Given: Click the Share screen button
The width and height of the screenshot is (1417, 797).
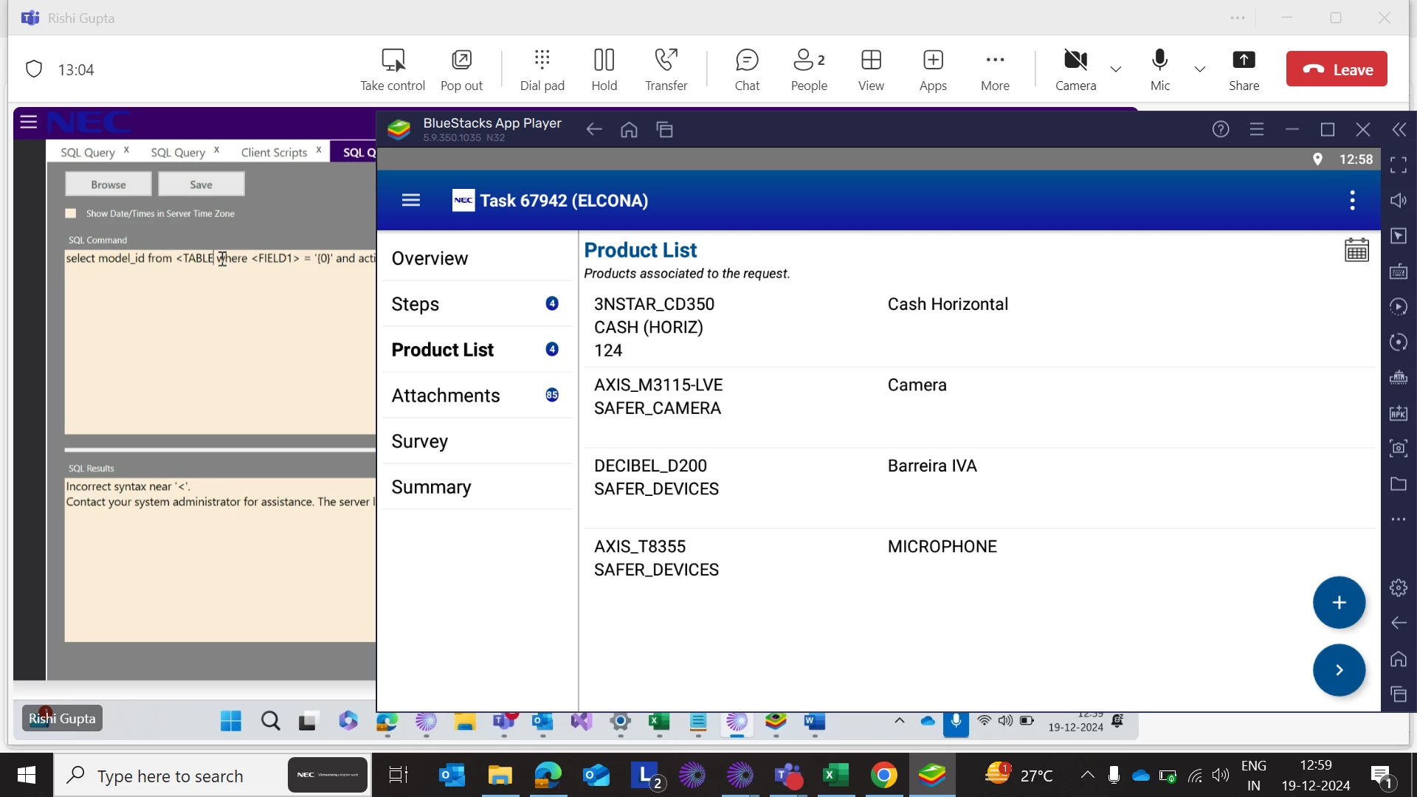Looking at the screenshot, I should (x=1244, y=70).
